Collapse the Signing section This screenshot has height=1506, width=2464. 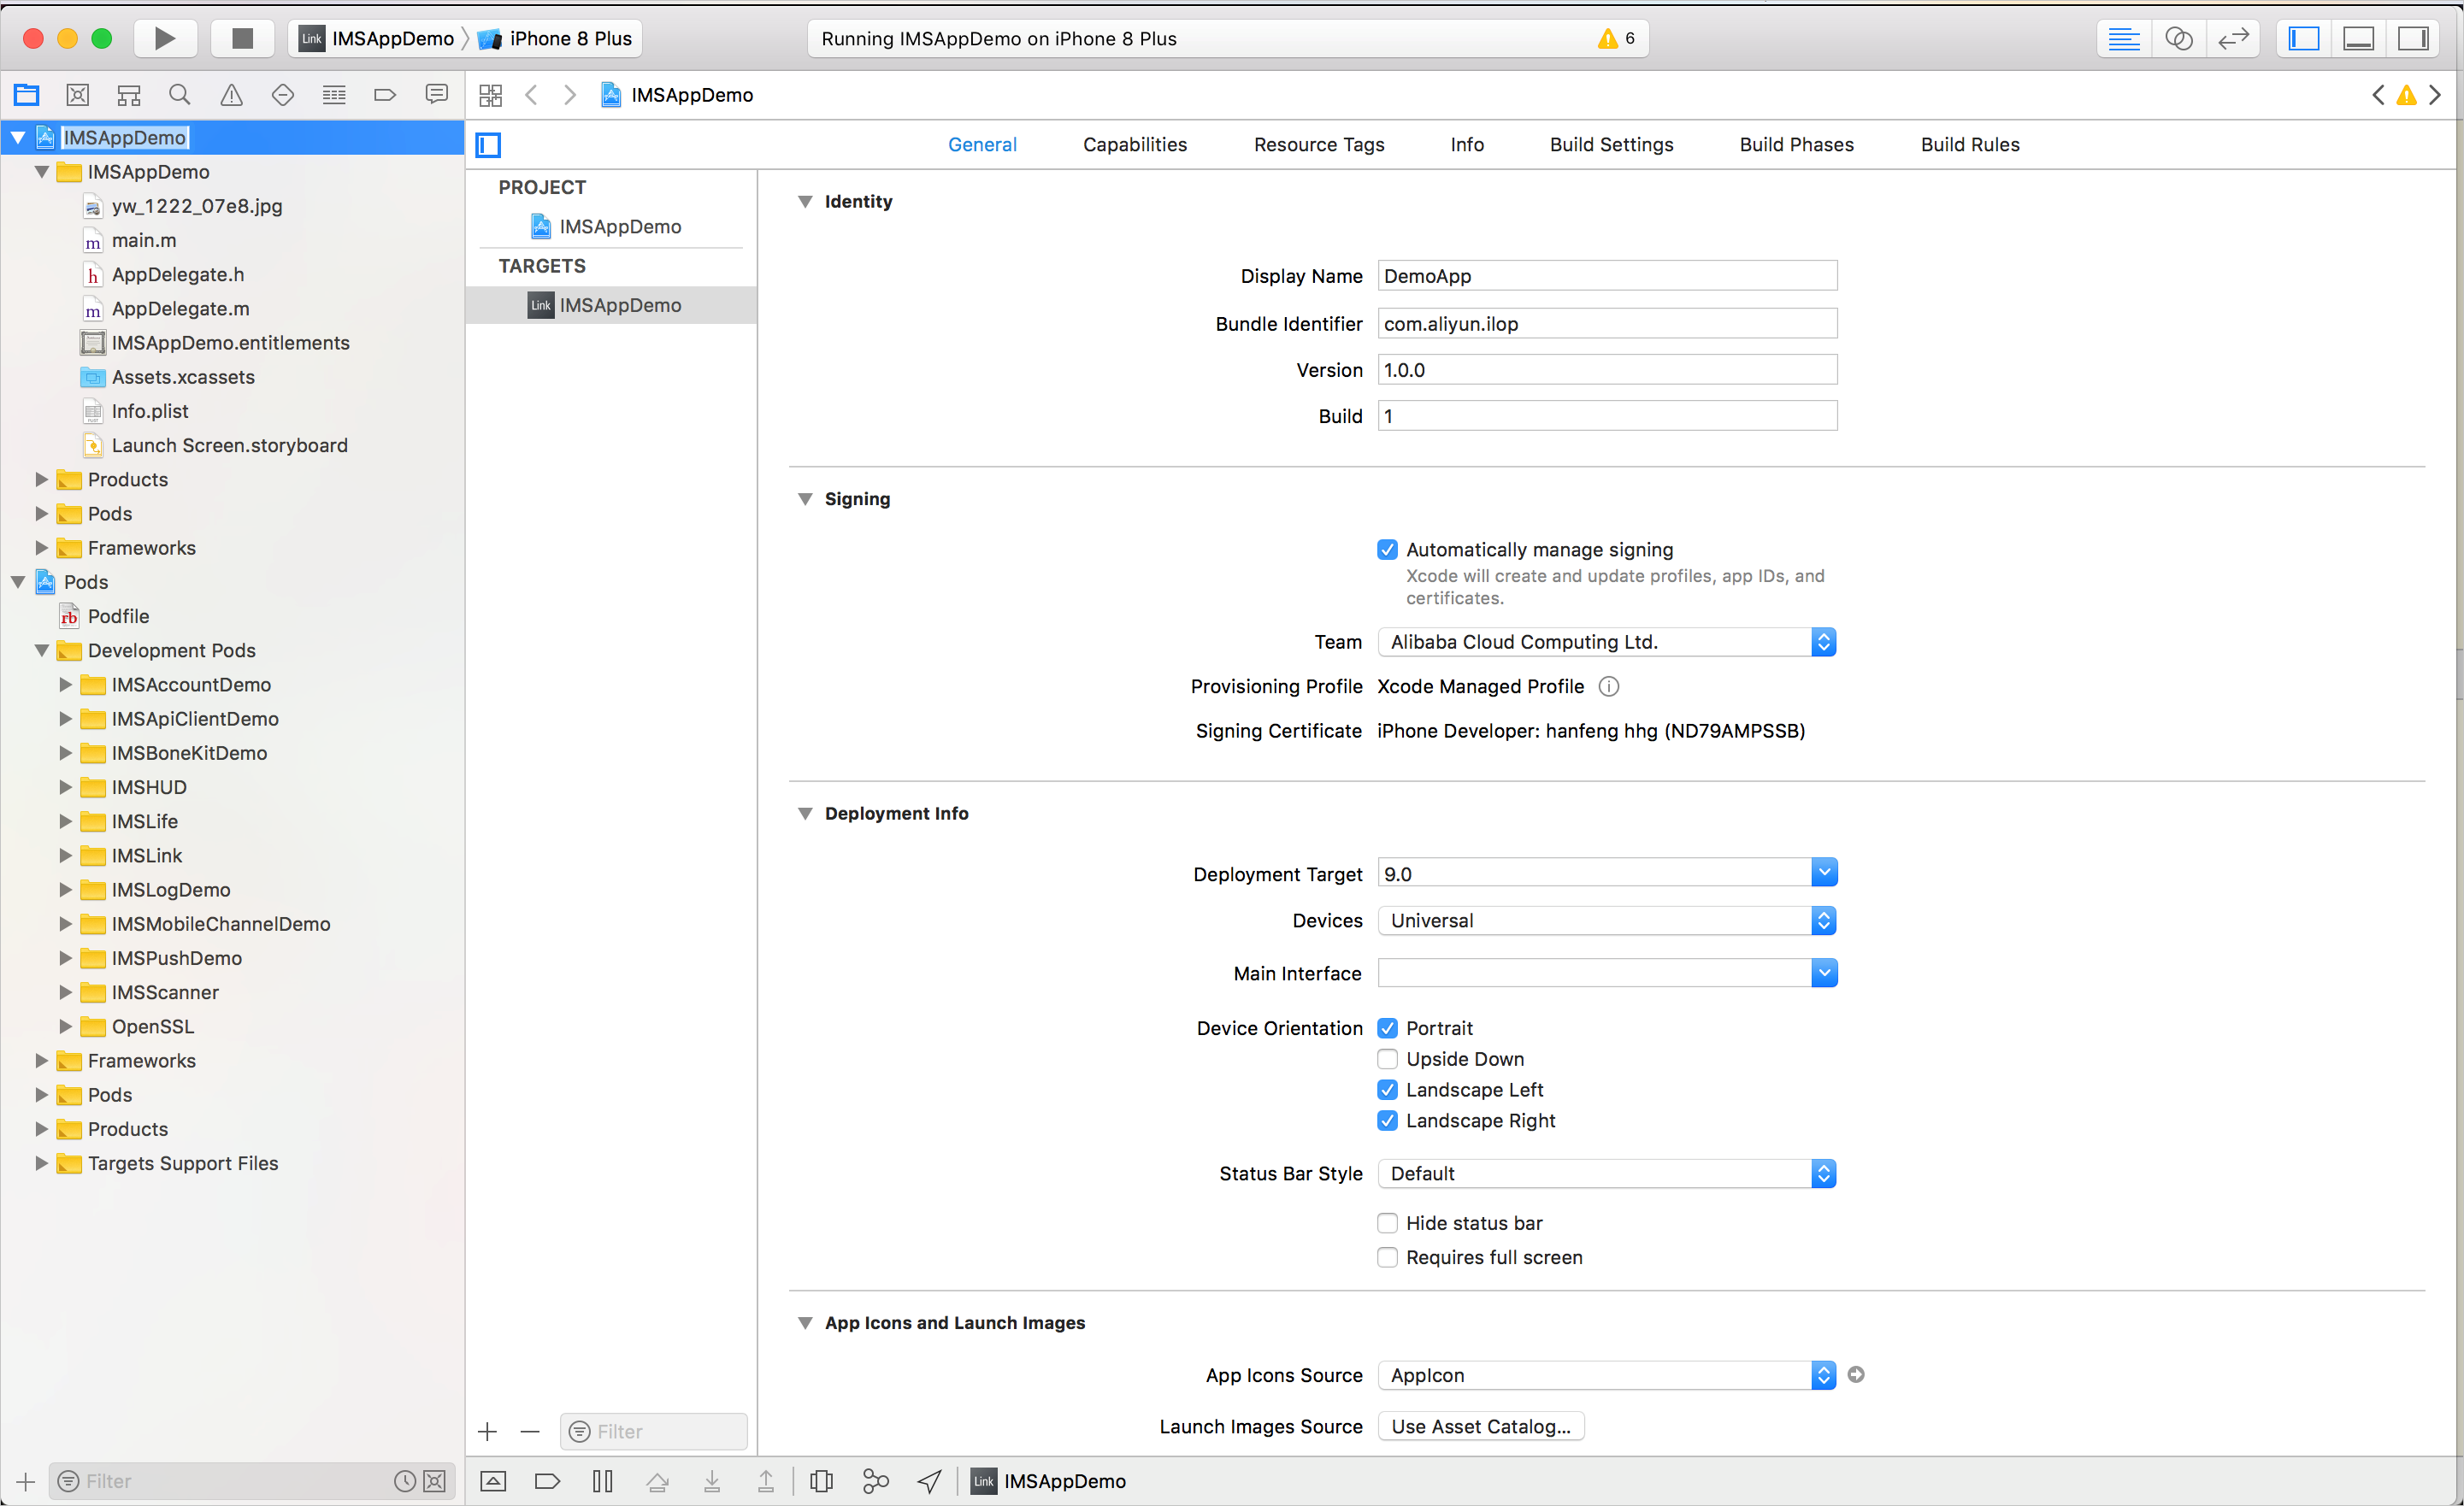[805, 498]
